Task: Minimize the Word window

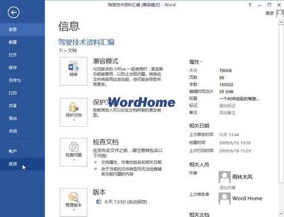Action: 260,5
